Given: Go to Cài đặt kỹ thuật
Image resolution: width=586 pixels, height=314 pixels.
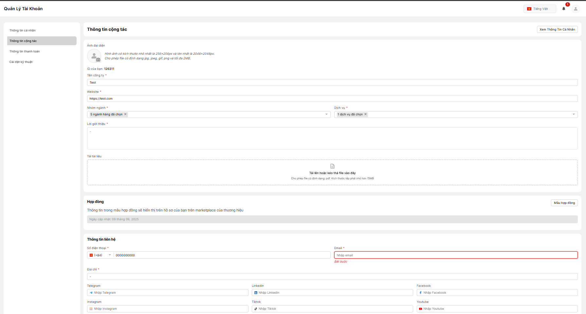Looking at the screenshot, I should pyautogui.click(x=21, y=62).
